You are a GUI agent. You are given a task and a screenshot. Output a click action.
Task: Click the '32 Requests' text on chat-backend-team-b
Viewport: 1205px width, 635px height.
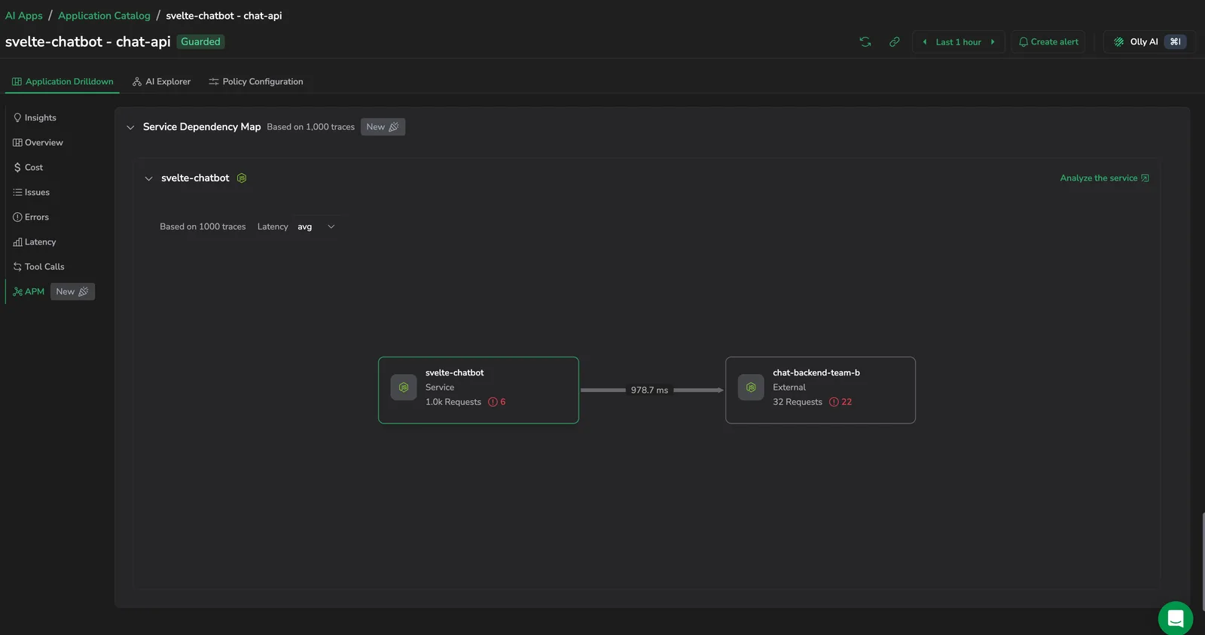[798, 402]
